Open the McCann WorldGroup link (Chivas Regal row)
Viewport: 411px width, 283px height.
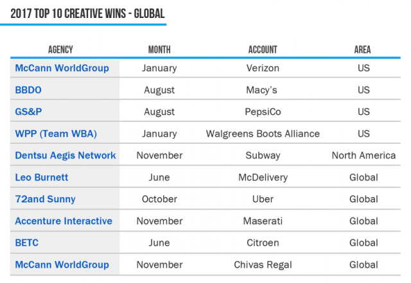[62, 264]
